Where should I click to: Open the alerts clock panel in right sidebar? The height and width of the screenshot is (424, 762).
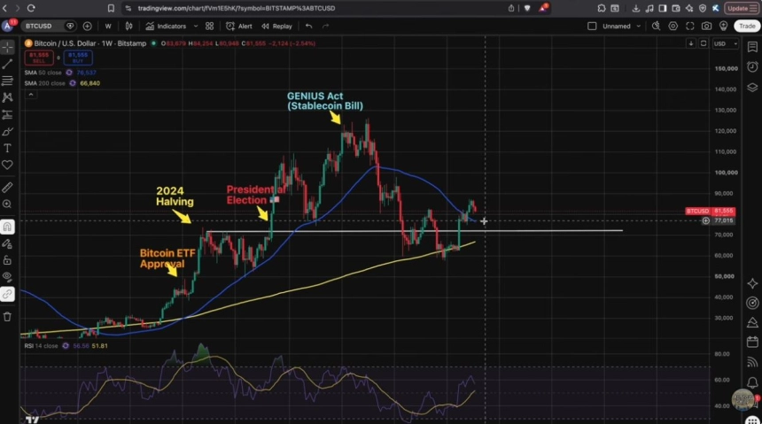[x=752, y=66]
